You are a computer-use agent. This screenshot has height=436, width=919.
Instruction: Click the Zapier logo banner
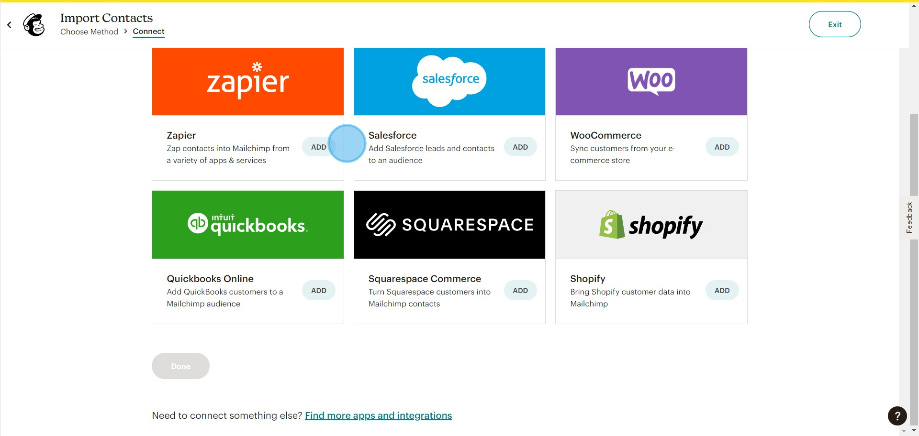[x=248, y=81]
